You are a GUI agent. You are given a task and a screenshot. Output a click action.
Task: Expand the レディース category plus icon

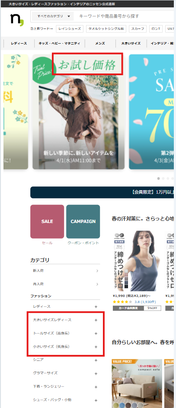(96, 307)
